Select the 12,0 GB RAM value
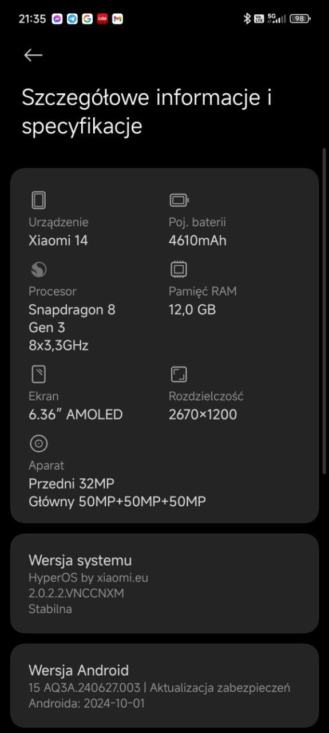 point(192,310)
